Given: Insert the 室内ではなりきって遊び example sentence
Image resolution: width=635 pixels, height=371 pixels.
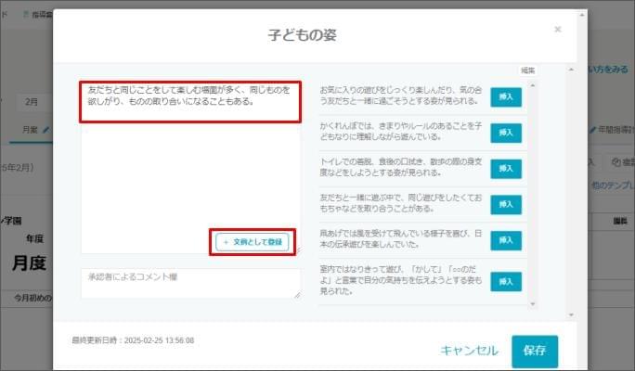Looking at the screenshot, I should (x=506, y=280).
